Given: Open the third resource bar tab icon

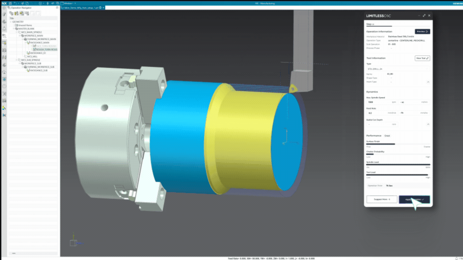Looking at the screenshot, I should (x=4, y=22).
